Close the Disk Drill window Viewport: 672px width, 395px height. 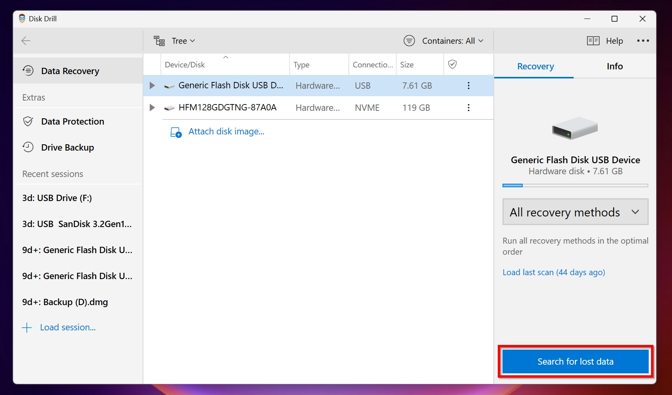pyautogui.click(x=642, y=19)
